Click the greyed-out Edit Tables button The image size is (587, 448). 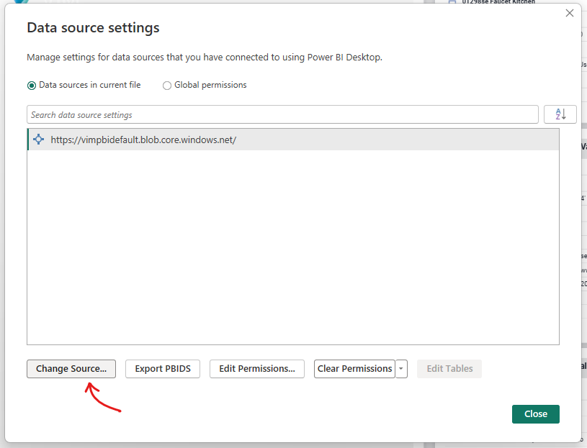coord(449,369)
